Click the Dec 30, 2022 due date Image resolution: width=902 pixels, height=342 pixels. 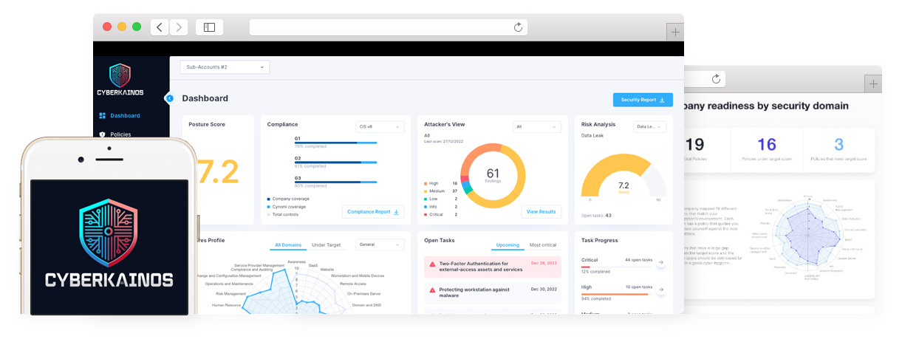(544, 290)
